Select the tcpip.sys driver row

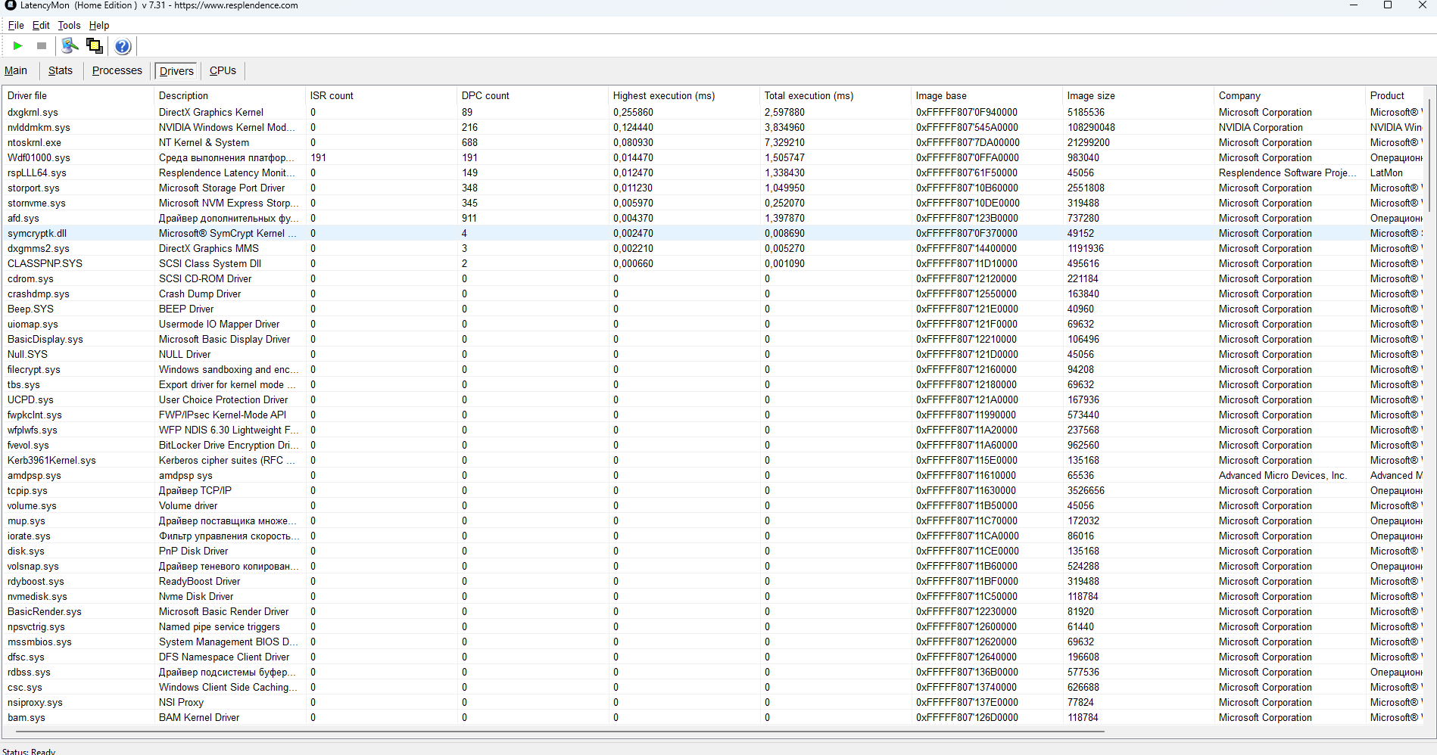click(712, 490)
